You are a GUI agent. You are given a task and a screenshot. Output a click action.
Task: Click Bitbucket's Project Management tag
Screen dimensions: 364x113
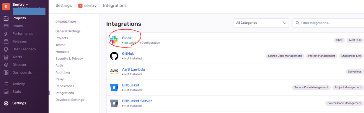coord(348,87)
